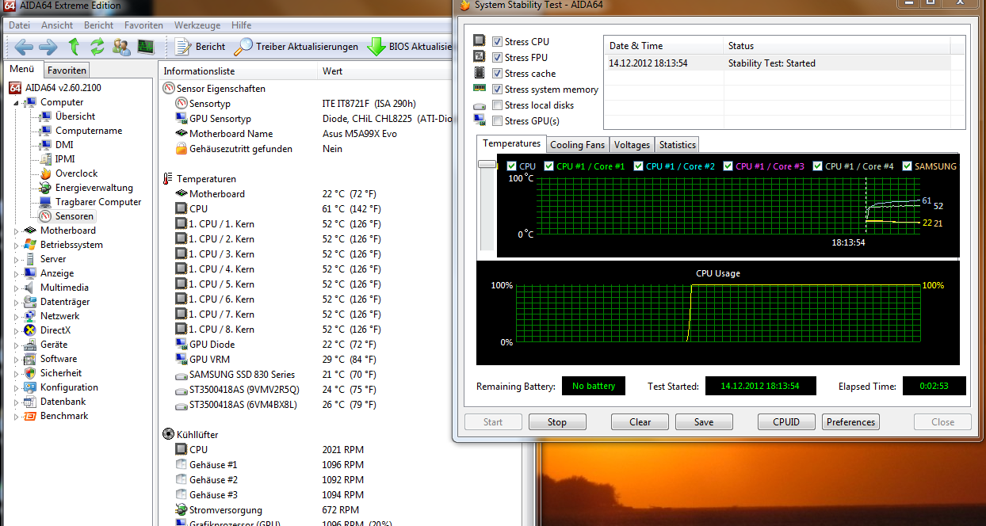The image size is (986, 526).
Task: Toggle the Stress FPU checkbox
Action: [497, 58]
